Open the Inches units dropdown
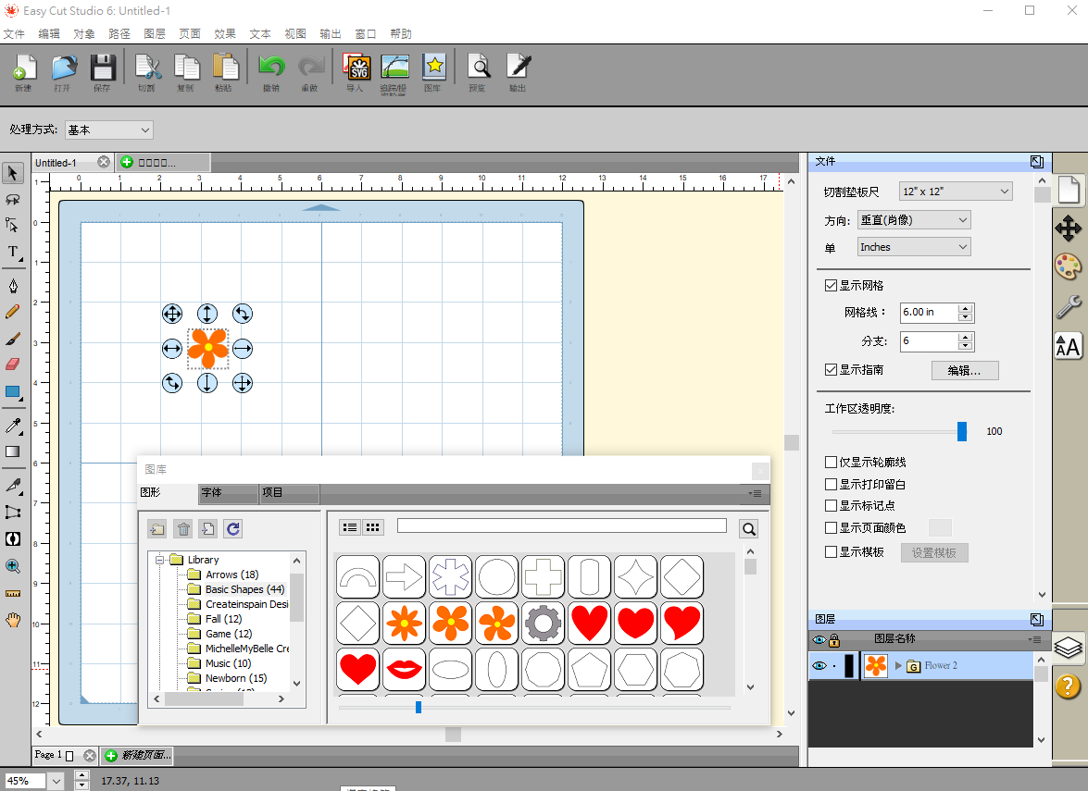This screenshot has height=791, width=1088. coord(914,247)
